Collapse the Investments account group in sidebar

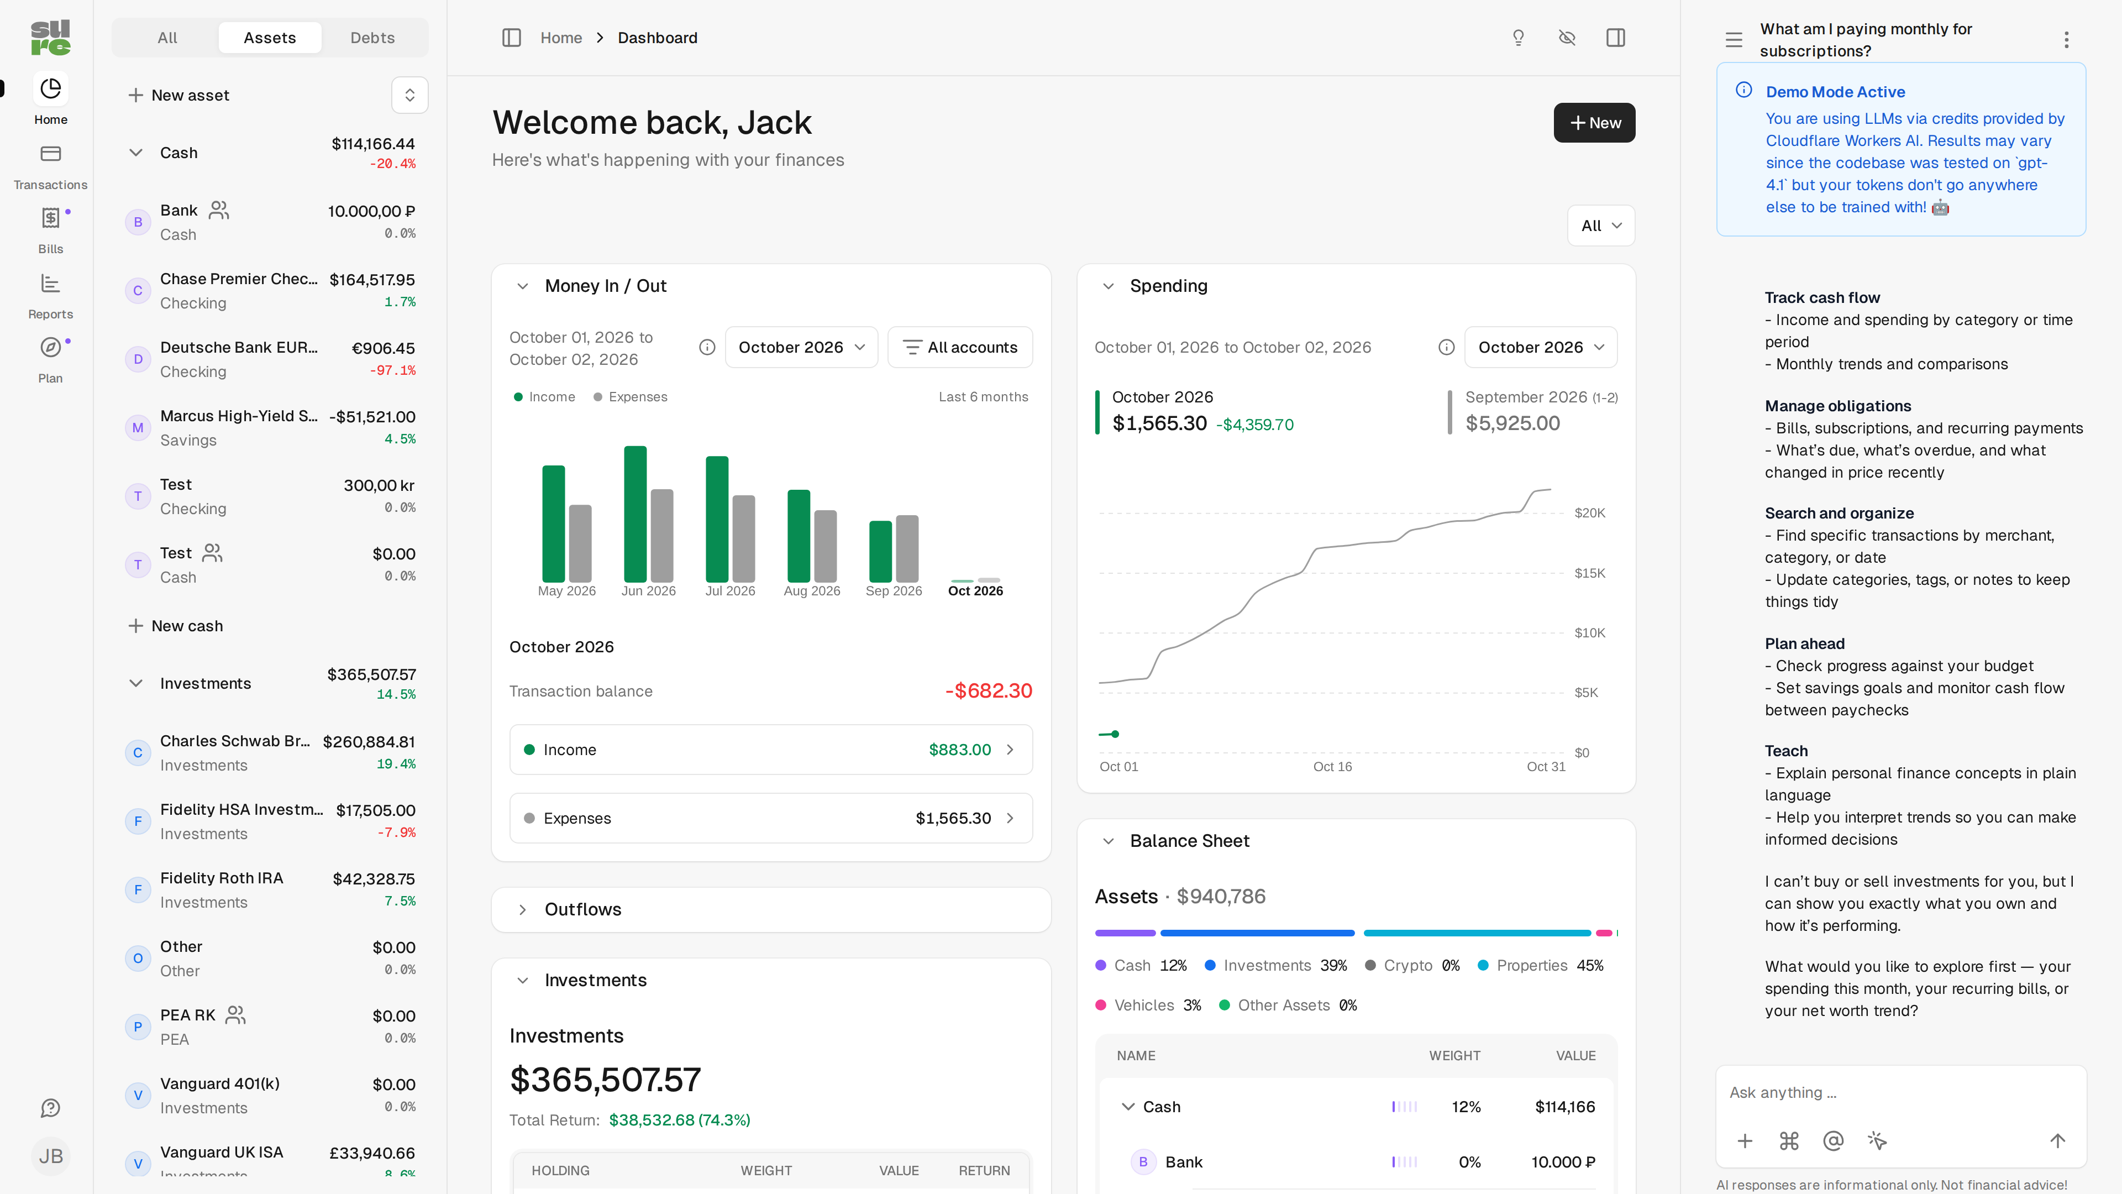136,683
